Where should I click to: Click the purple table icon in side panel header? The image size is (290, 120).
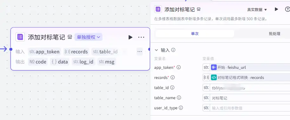[158, 9]
